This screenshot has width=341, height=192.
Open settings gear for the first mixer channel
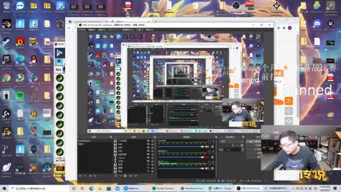click(212, 147)
